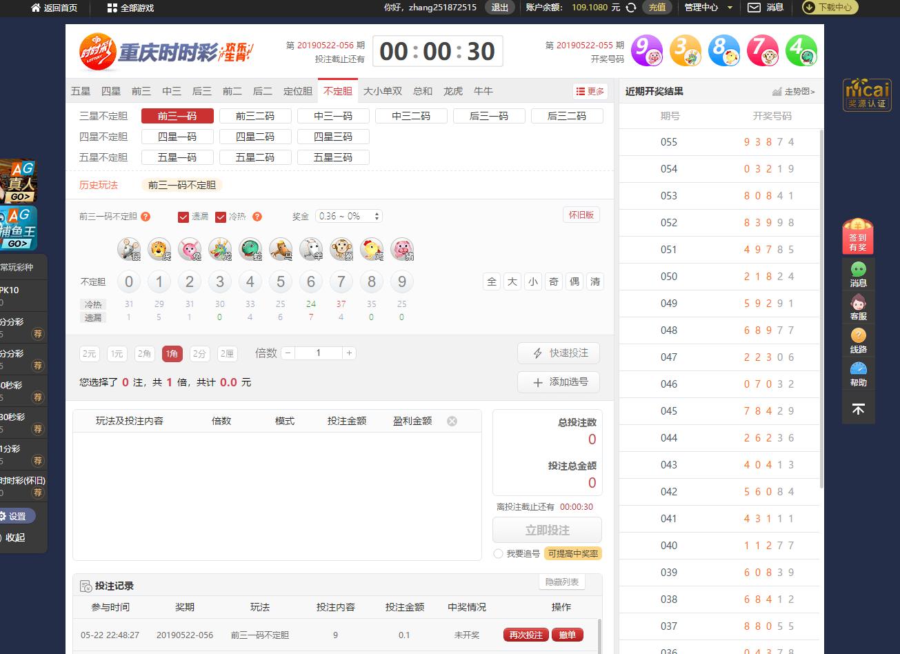Screen dimensions: 900x654
Task: Expand the 更多 play types menu
Action: (590, 91)
